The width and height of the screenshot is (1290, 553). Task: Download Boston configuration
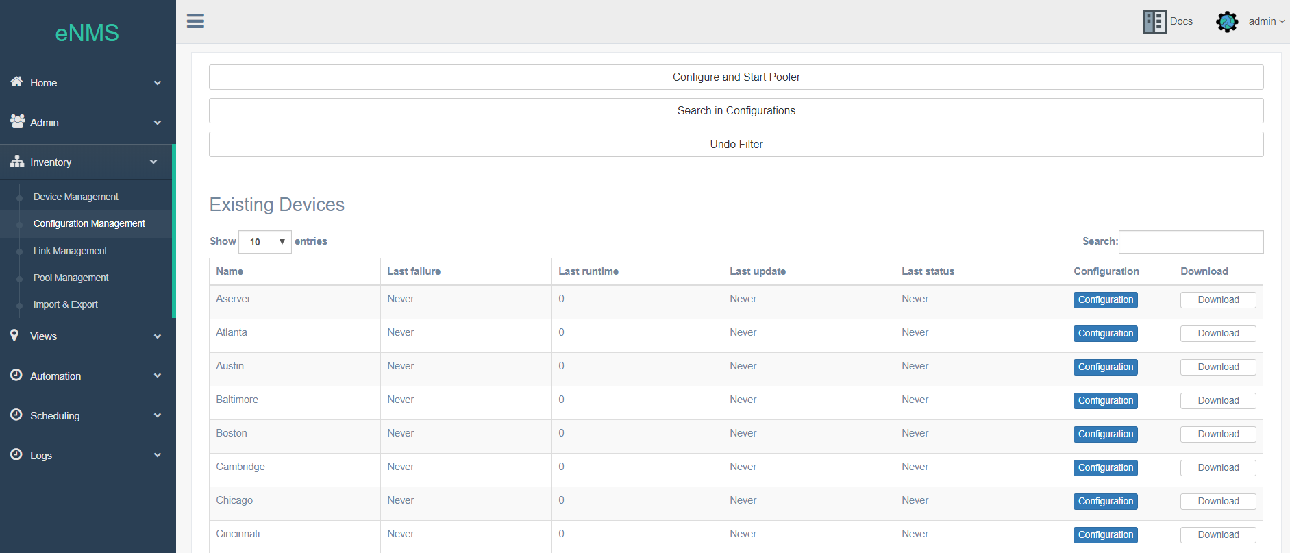click(x=1218, y=434)
